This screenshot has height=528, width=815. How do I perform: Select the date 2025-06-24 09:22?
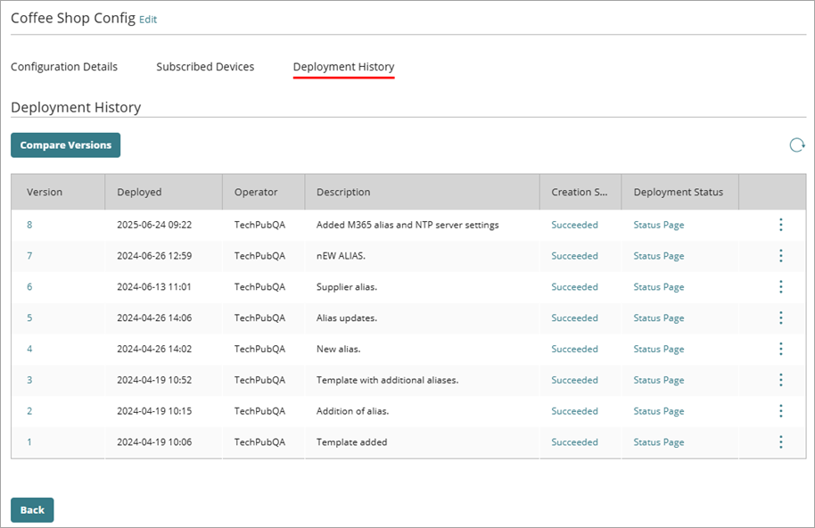[x=154, y=225]
